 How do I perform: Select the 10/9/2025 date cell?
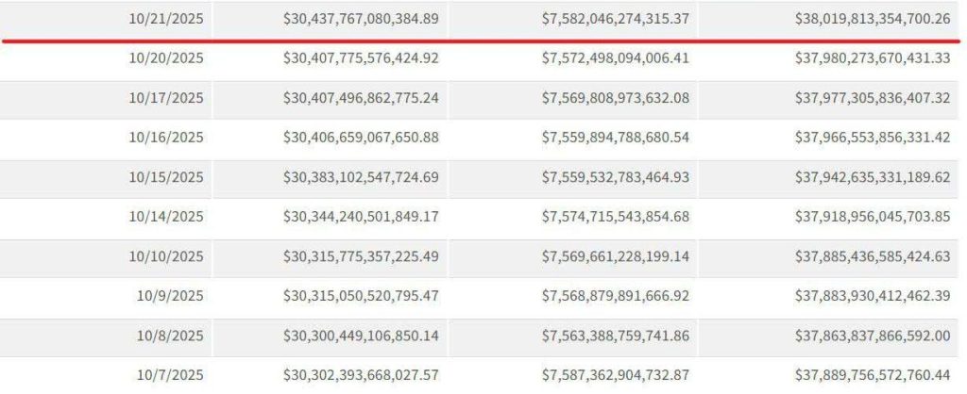(x=170, y=295)
